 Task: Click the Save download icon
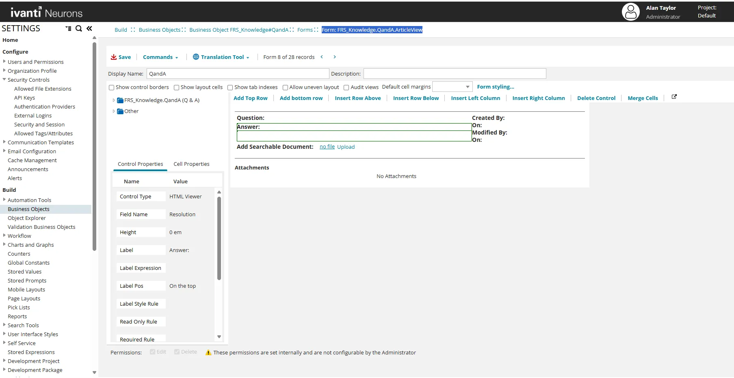114,57
